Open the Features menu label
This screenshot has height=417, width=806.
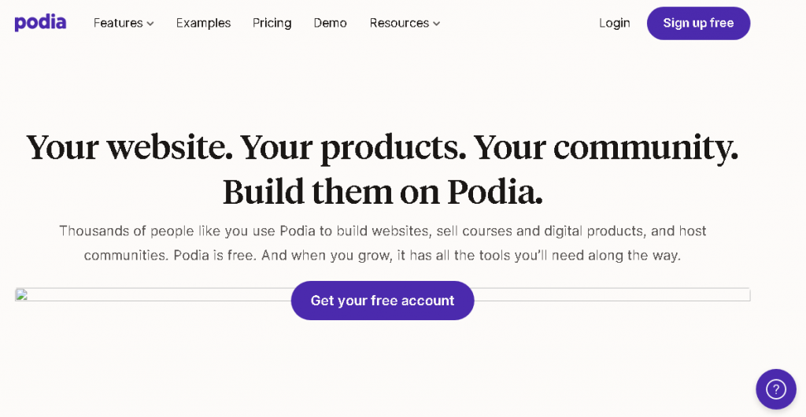coord(118,23)
